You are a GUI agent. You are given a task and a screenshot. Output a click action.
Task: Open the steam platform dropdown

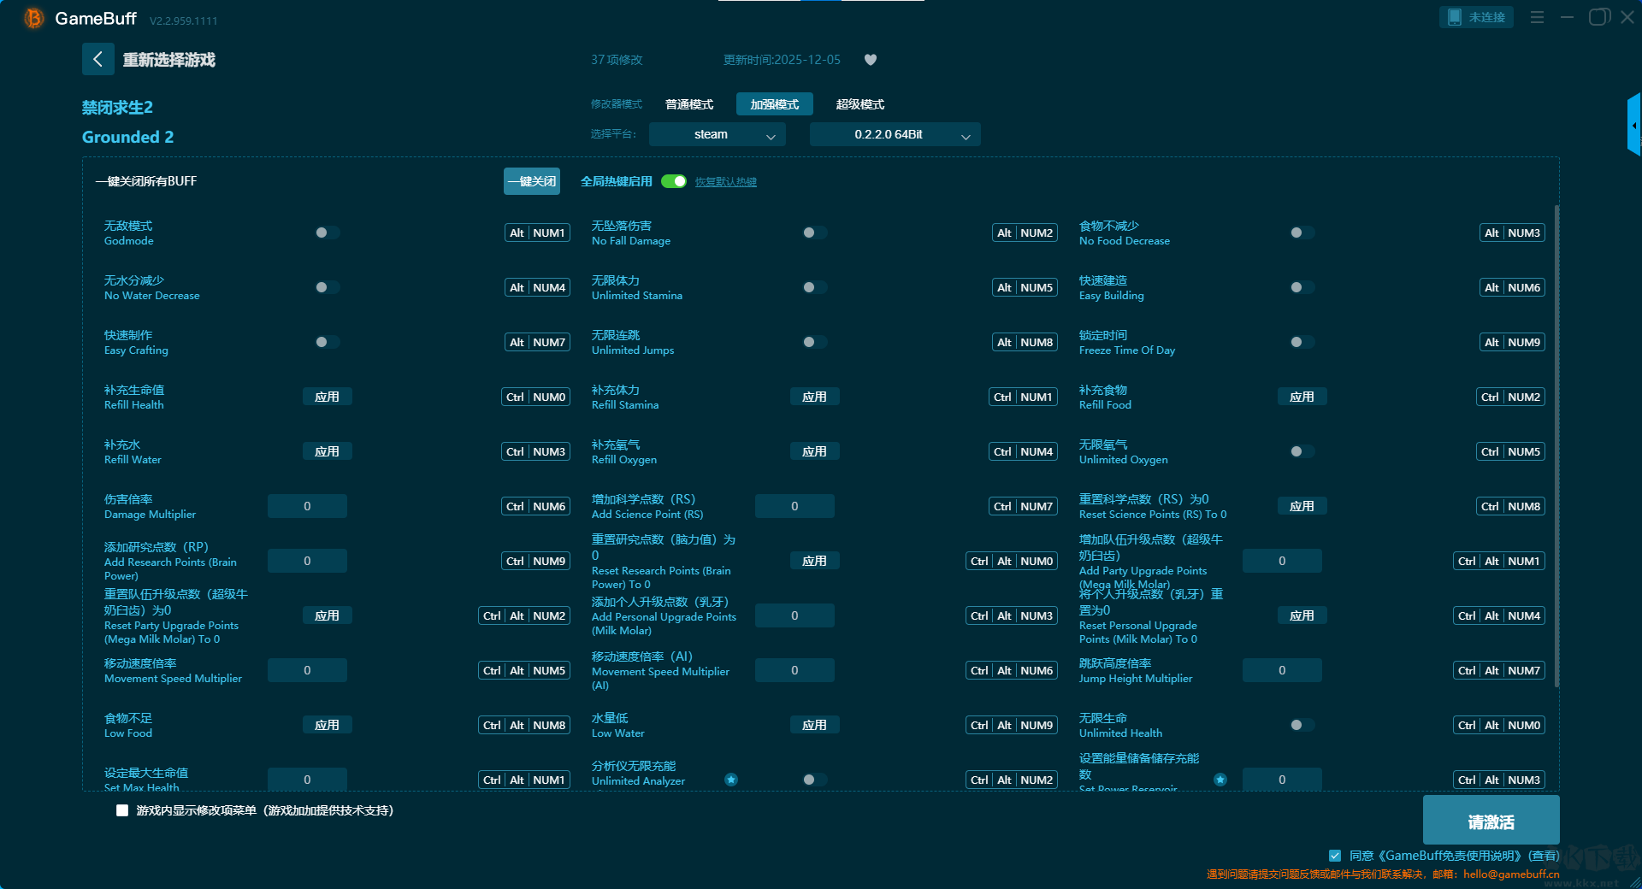tap(717, 134)
